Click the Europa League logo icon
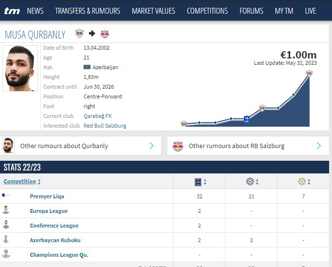Image resolution: width=332 pixels, height=267 pixels. pyautogui.click(x=6, y=210)
